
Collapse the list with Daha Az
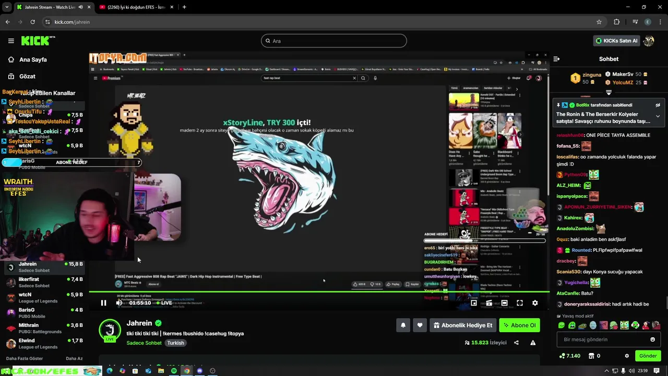pos(74,359)
